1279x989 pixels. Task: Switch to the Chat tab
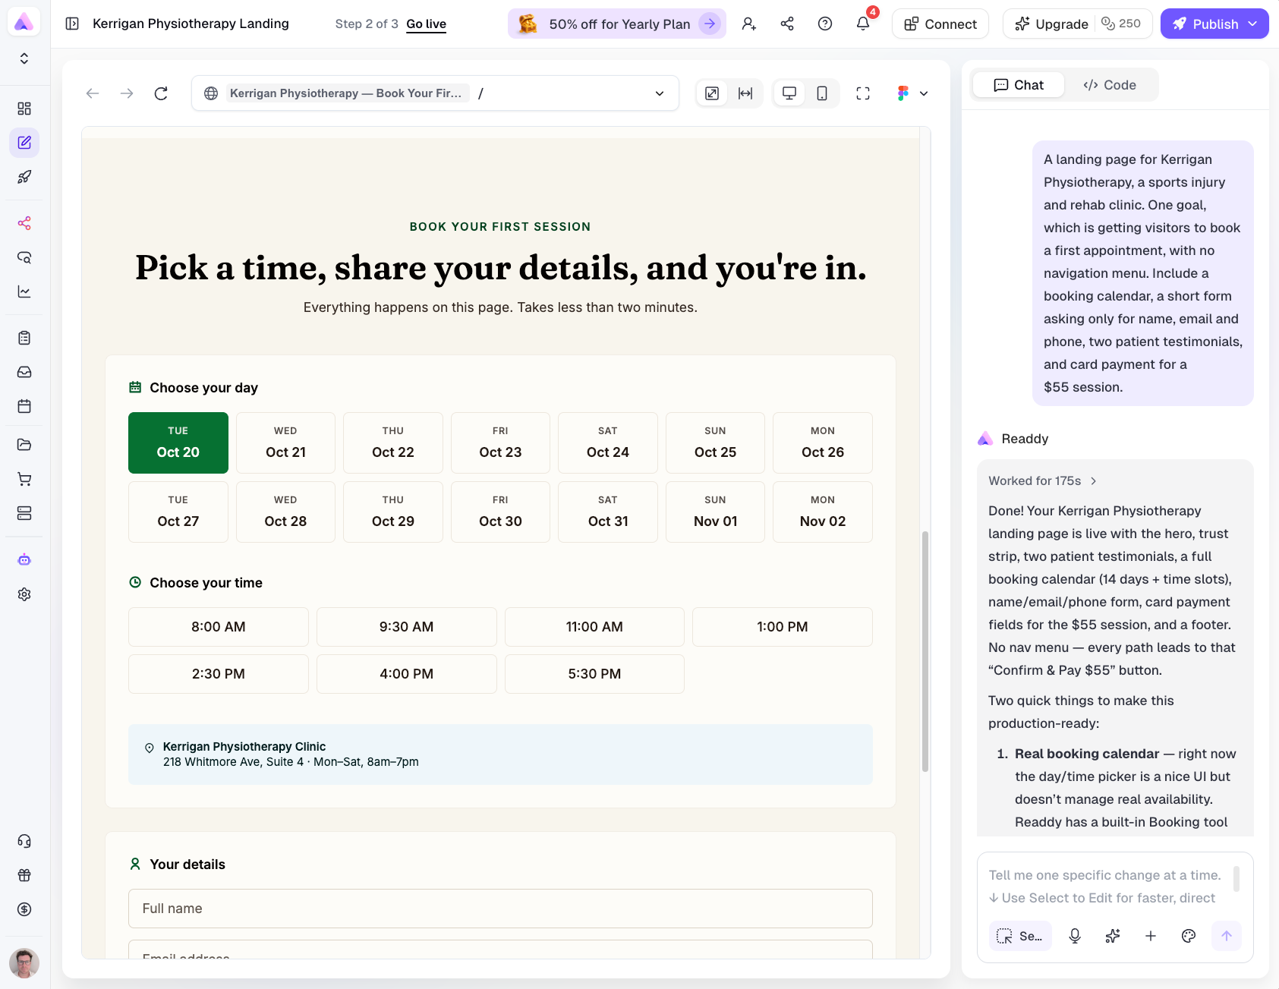click(1019, 85)
